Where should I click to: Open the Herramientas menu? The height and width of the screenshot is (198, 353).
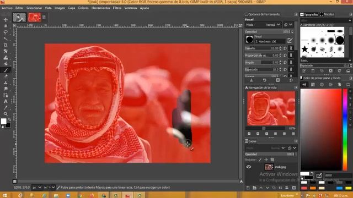click(x=100, y=8)
